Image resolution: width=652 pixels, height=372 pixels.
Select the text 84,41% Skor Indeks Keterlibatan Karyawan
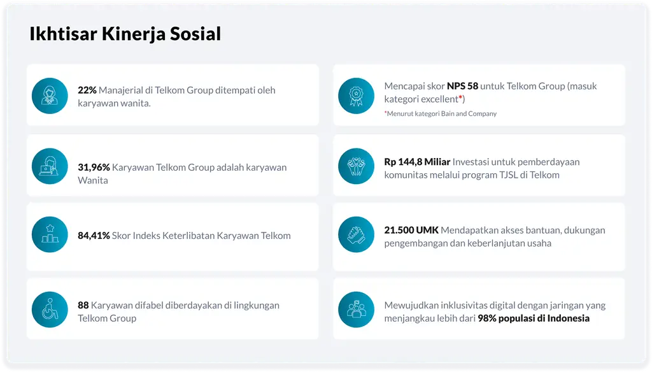click(168, 236)
